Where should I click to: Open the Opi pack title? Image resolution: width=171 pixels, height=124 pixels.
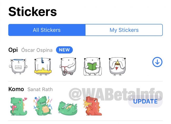13,50
